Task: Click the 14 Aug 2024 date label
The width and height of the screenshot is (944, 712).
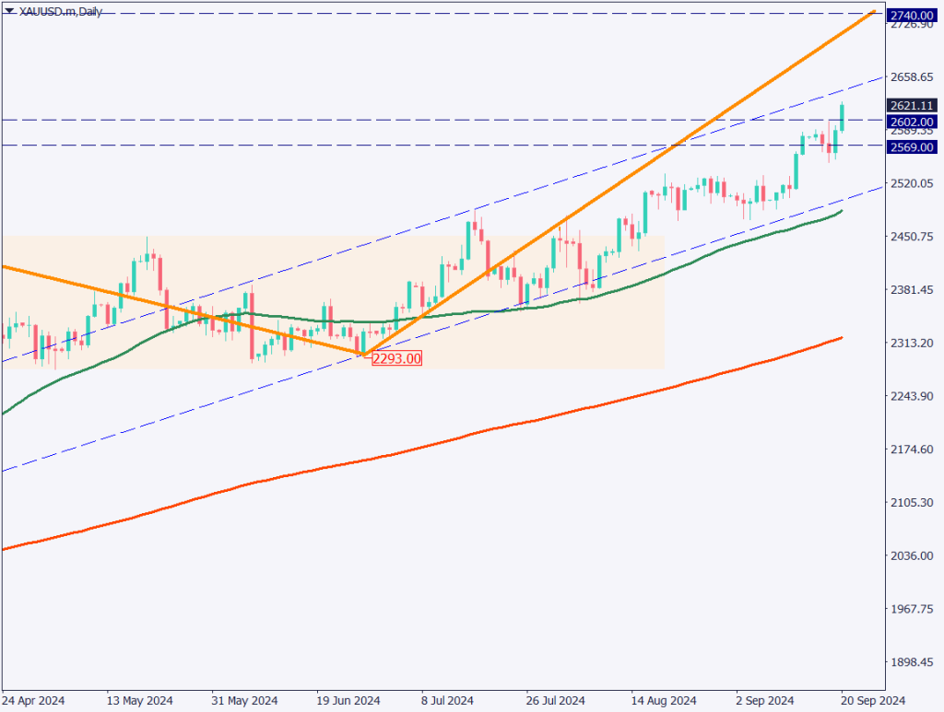Action: (661, 698)
